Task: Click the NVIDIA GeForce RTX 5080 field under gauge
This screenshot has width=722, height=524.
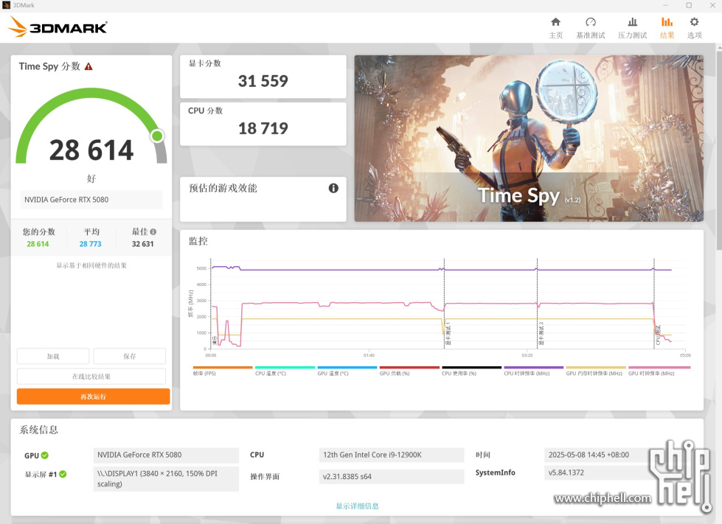Action: (91, 200)
